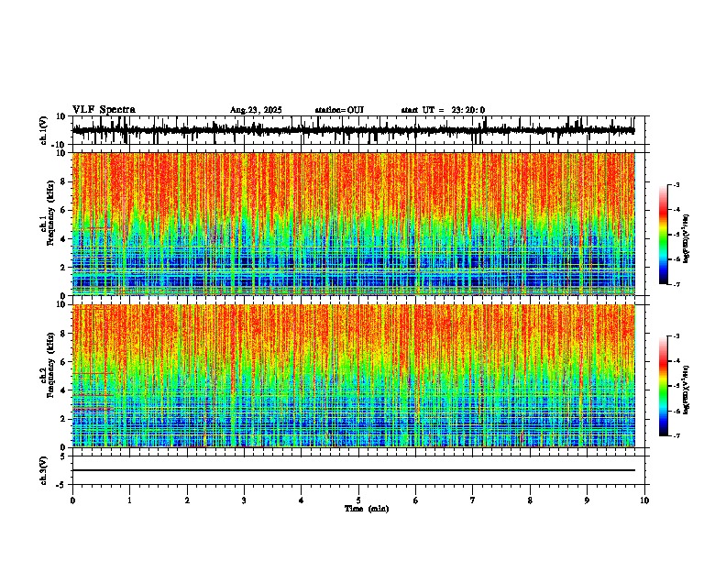
Task: Click the ch.1 spectrogram panel
Action: tap(353, 224)
